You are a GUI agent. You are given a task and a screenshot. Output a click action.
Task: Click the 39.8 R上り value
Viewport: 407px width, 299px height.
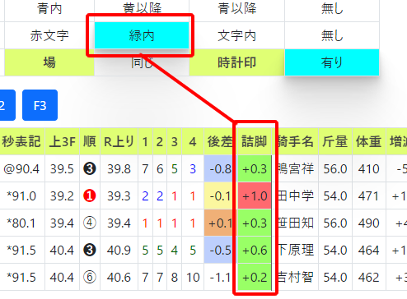[x=119, y=169]
